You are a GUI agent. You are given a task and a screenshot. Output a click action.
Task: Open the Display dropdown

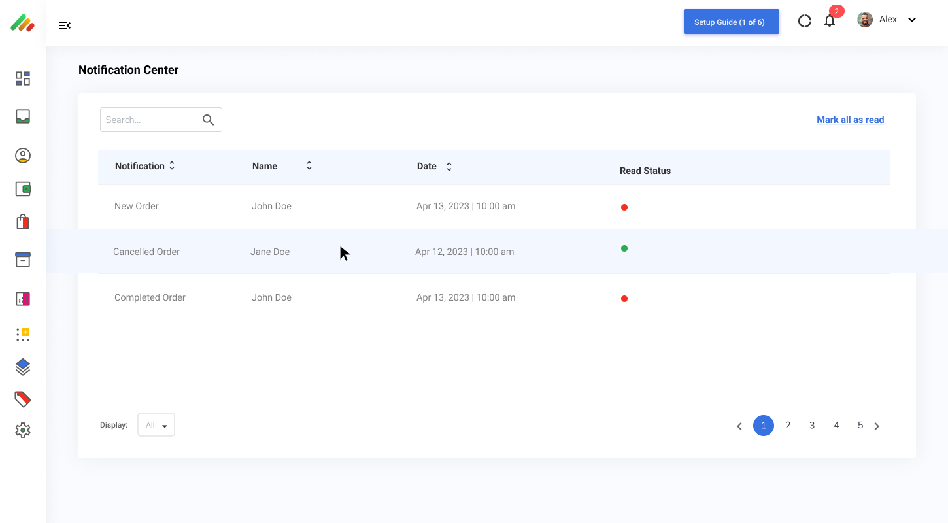tap(156, 425)
